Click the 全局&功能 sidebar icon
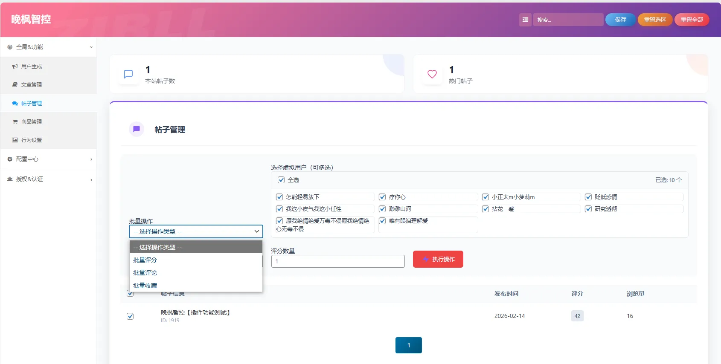Screen dimensions: 721x364 [10, 47]
